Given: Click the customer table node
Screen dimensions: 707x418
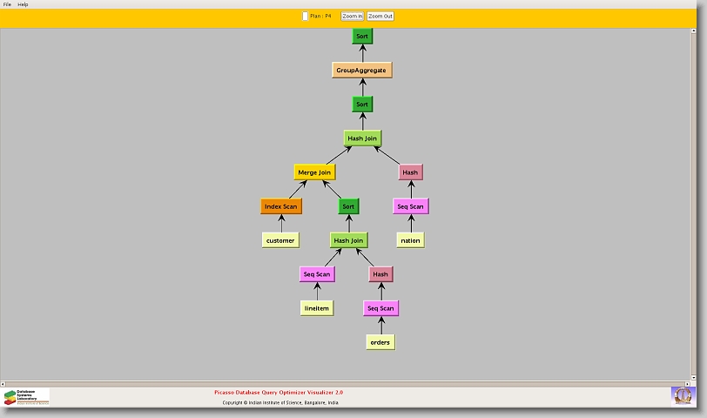Looking at the screenshot, I should (280, 240).
